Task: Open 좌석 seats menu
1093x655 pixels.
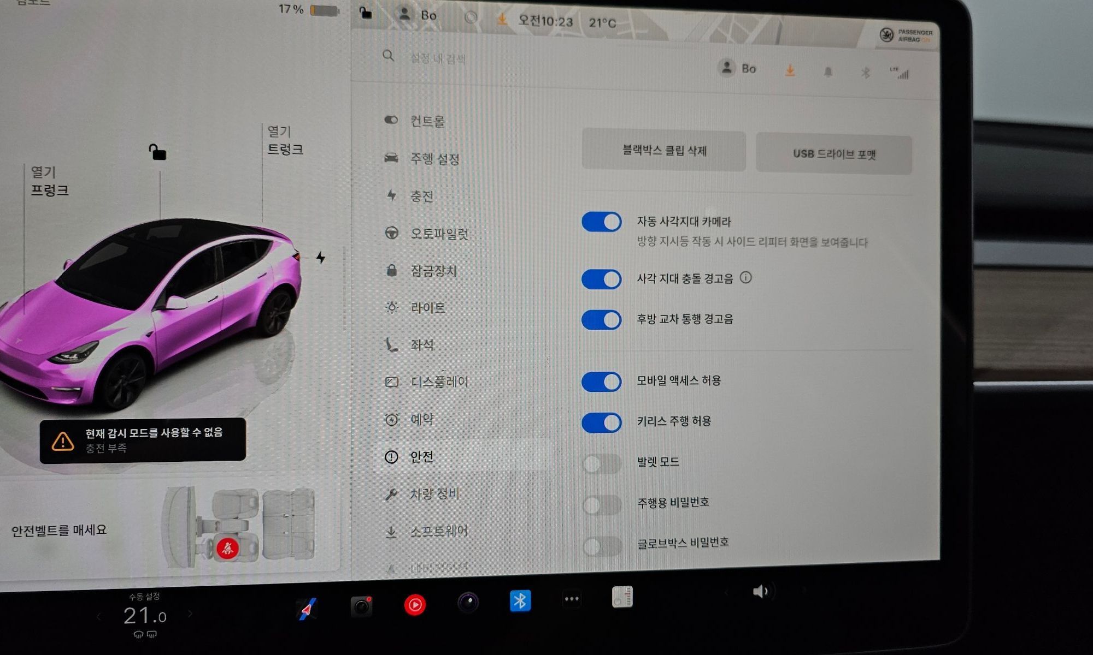Action: (x=410, y=345)
